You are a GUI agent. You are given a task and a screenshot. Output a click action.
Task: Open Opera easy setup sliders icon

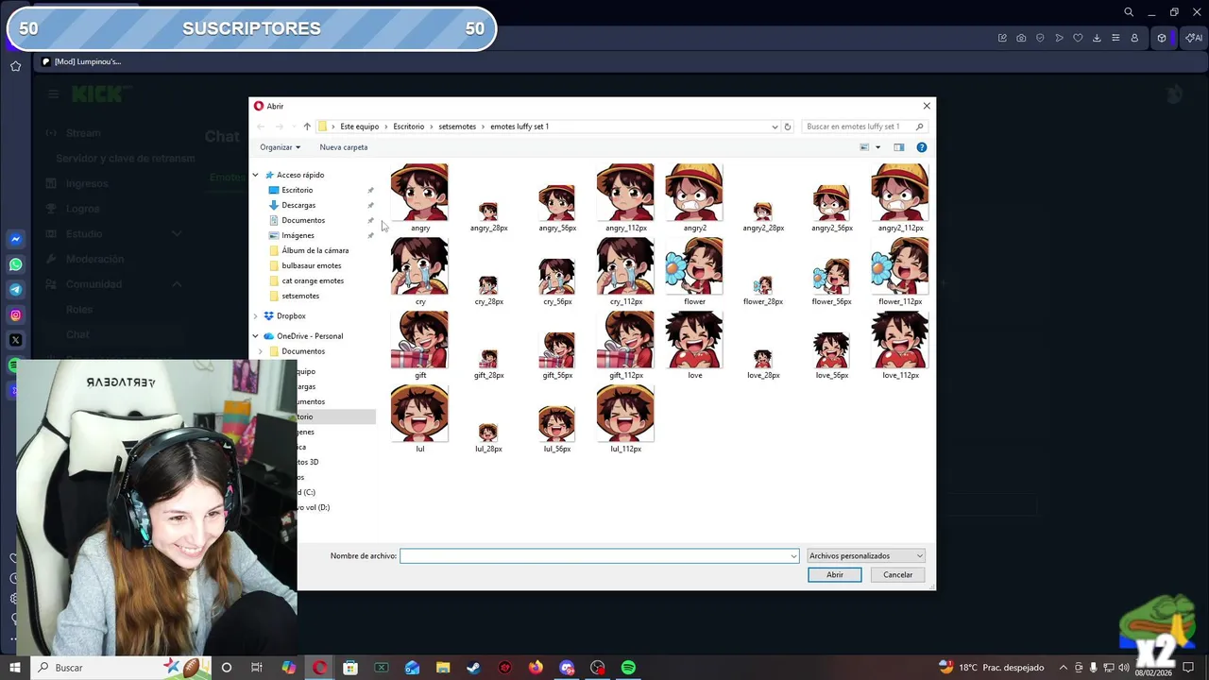[1115, 38]
